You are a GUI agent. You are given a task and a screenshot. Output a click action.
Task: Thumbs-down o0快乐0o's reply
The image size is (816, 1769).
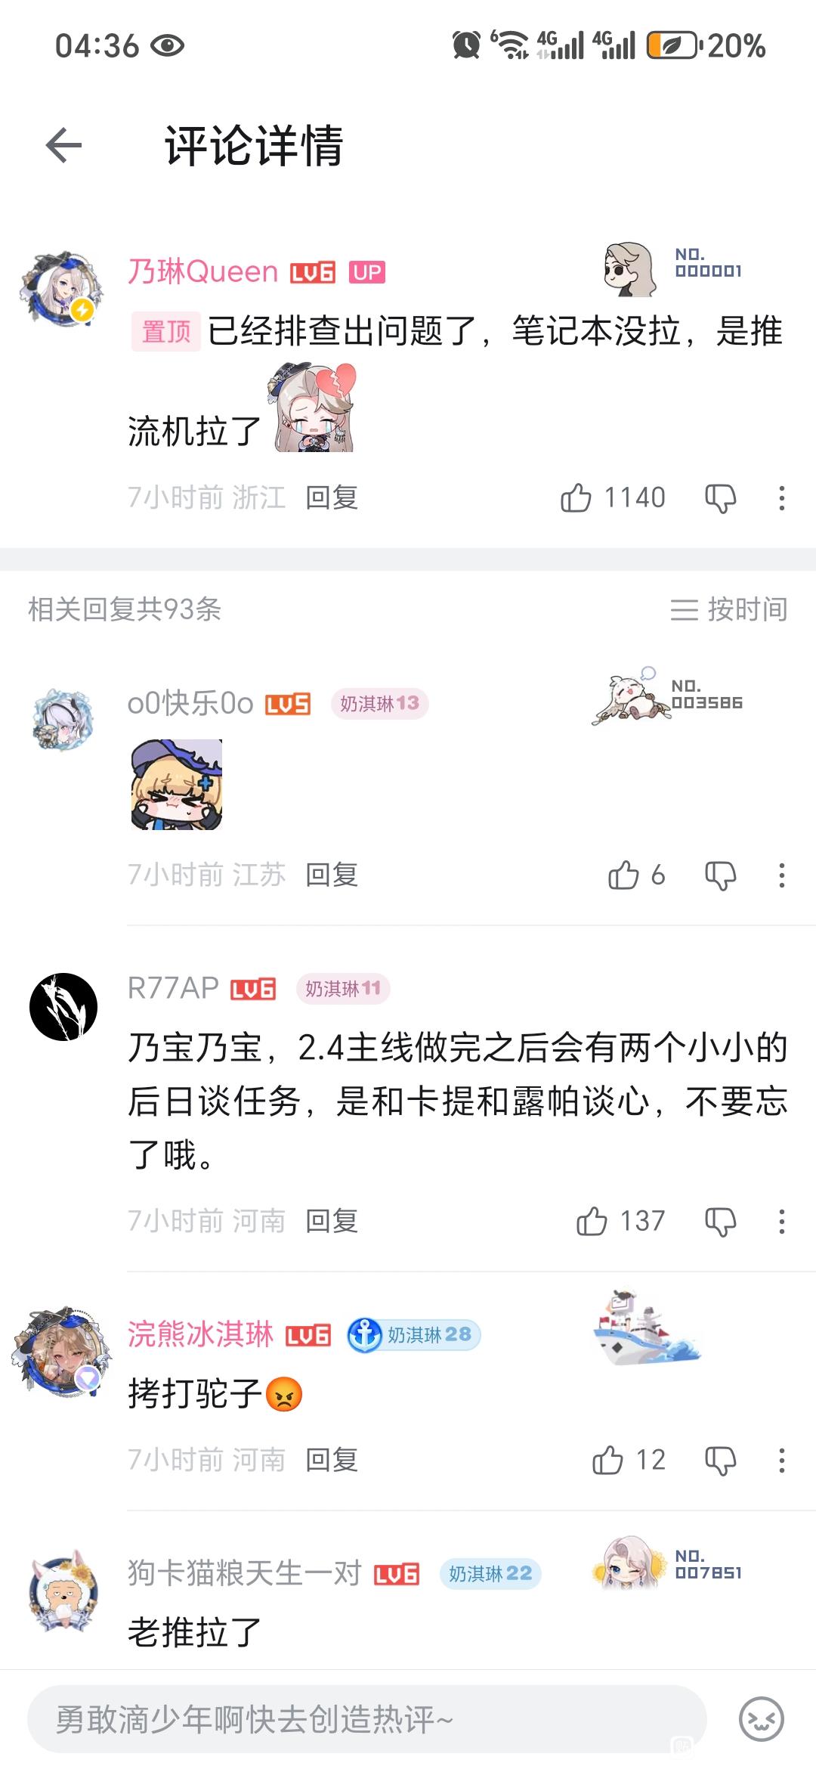[720, 875]
